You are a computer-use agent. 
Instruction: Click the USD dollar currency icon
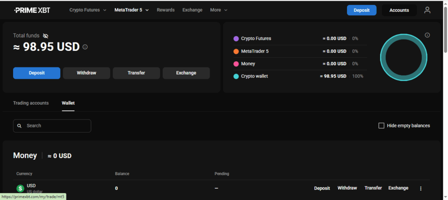(x=20, y=188)
